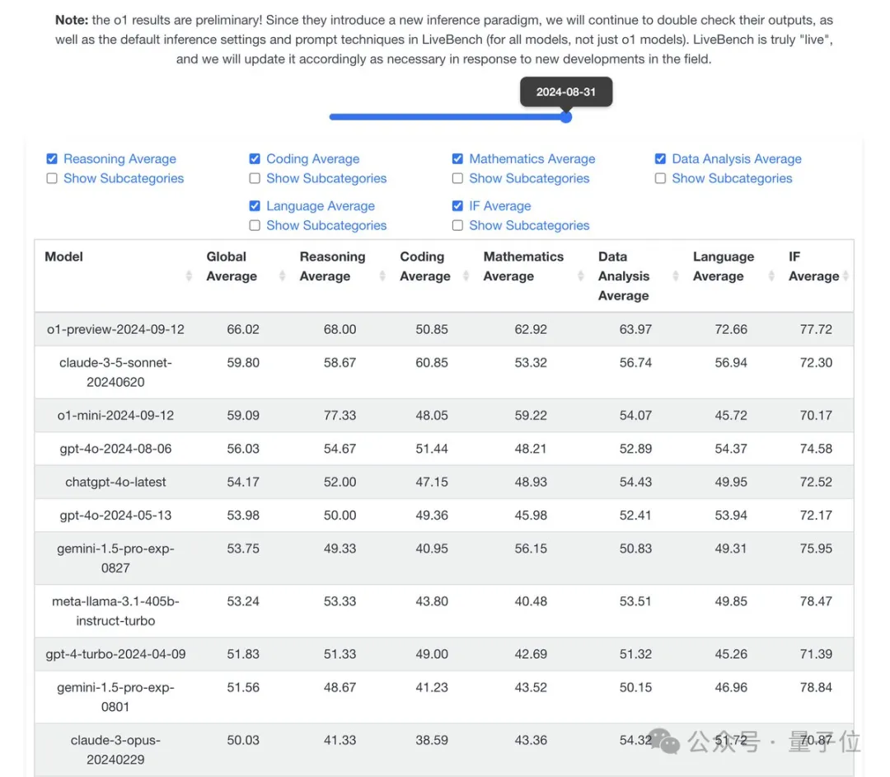Show Subcategories under Language Average
Screen dimensions: 890x777
coord(255,226)
